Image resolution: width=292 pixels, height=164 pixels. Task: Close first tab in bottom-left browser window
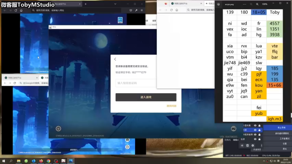pos(37,78)
